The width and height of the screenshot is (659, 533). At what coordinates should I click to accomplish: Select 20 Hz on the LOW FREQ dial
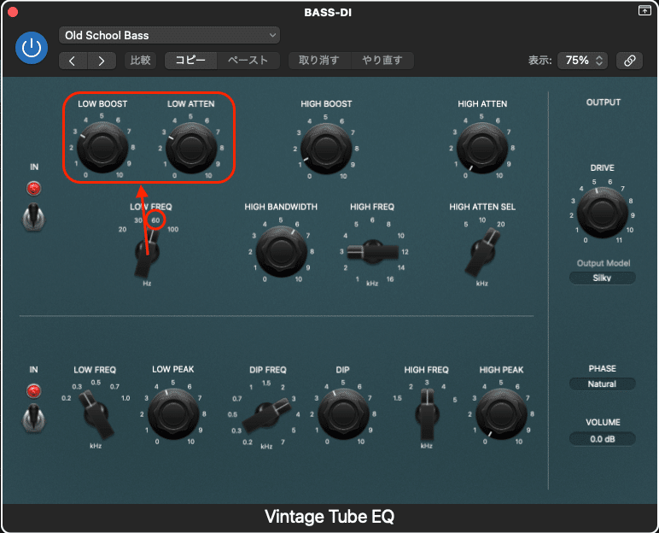pyautogui.click(x=122, y=229)
